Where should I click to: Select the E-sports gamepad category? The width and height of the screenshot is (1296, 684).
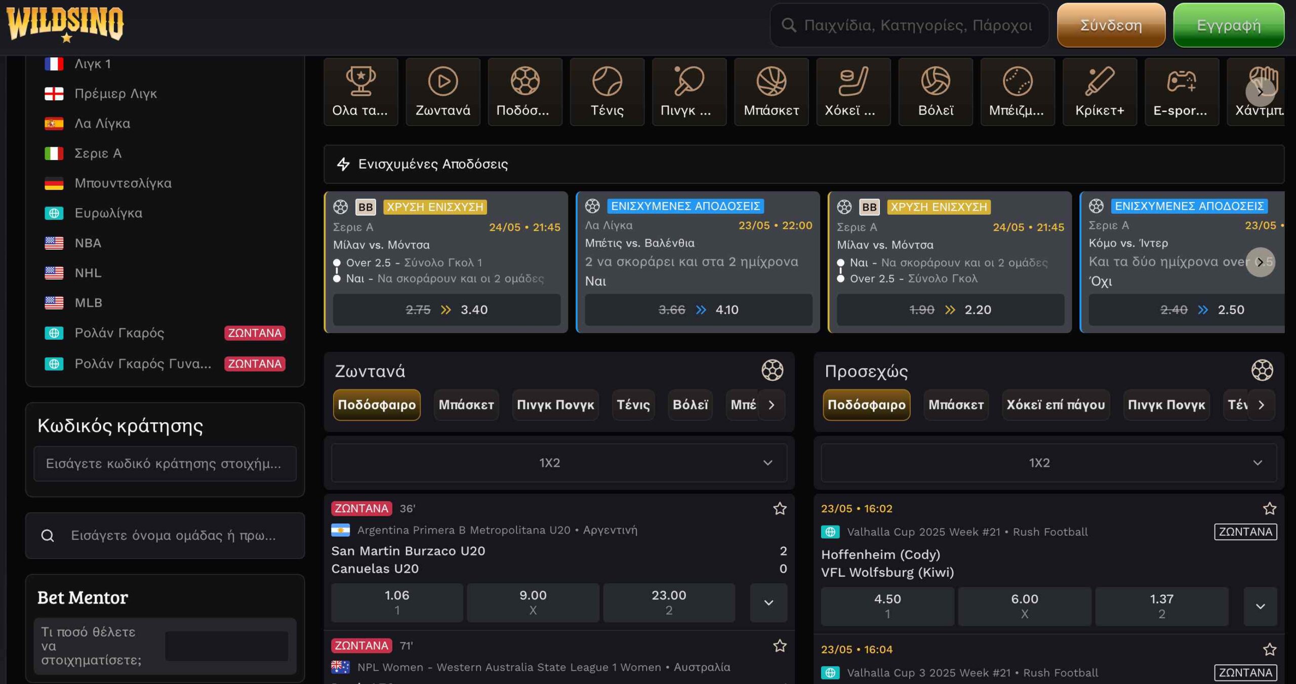[x=1182, y=92]
